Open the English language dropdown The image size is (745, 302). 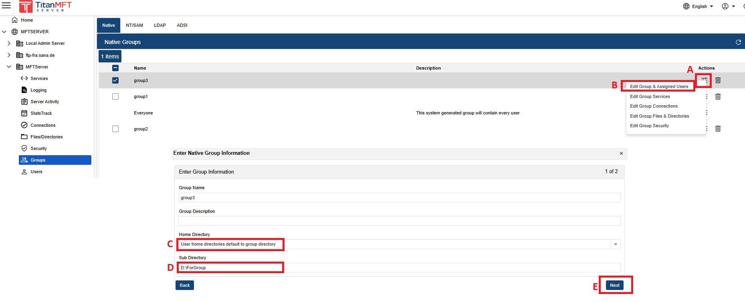[699, 6]
